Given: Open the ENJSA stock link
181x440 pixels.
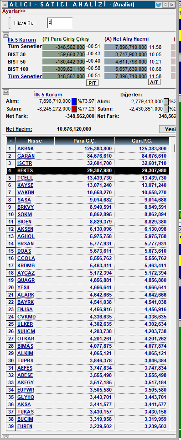Looking at the screenshot, I should click(x=25, y=309).
